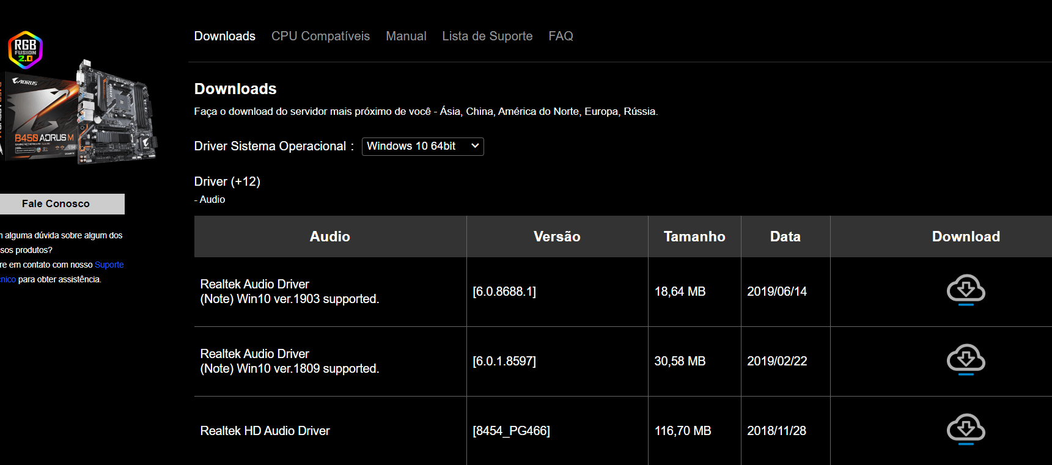The image size is (1052, 465).
Task: Expand the Driver (+12) section
Action: 227,181
